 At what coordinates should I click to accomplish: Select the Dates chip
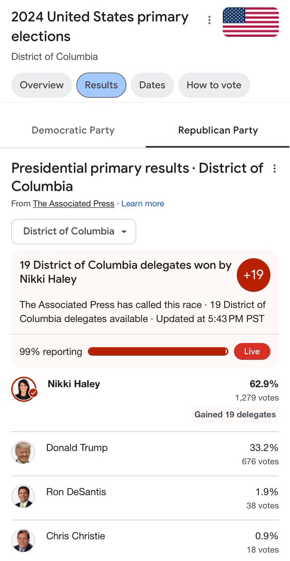pyautogui.click(x=152, y=85)
